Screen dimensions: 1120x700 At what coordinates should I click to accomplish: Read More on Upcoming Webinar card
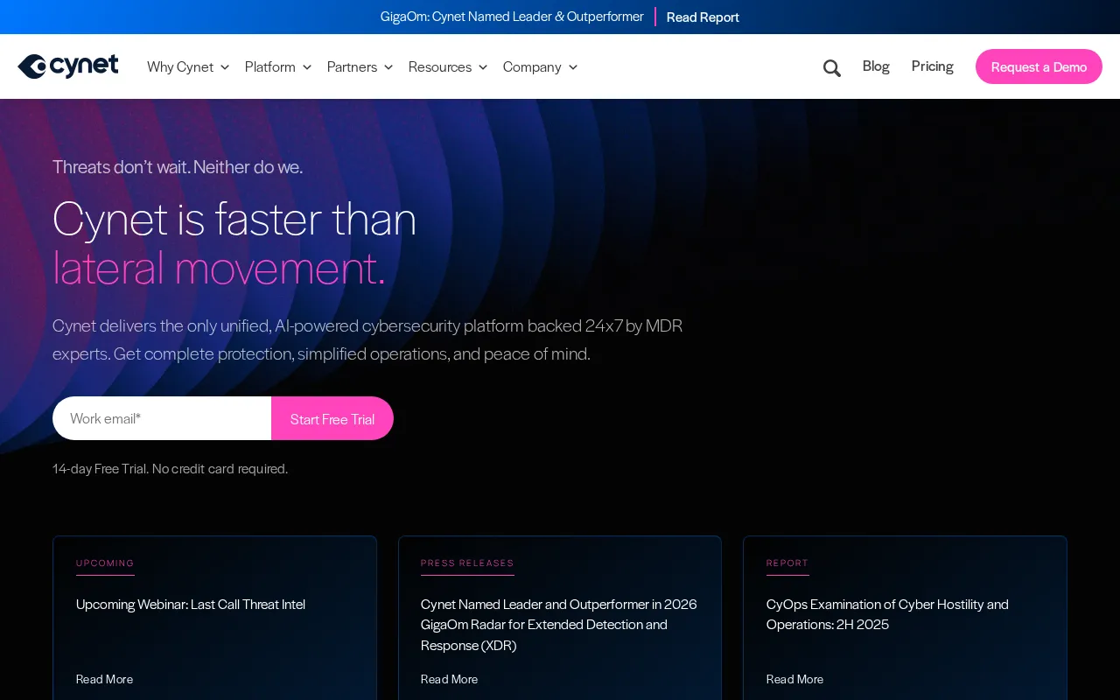104,679
